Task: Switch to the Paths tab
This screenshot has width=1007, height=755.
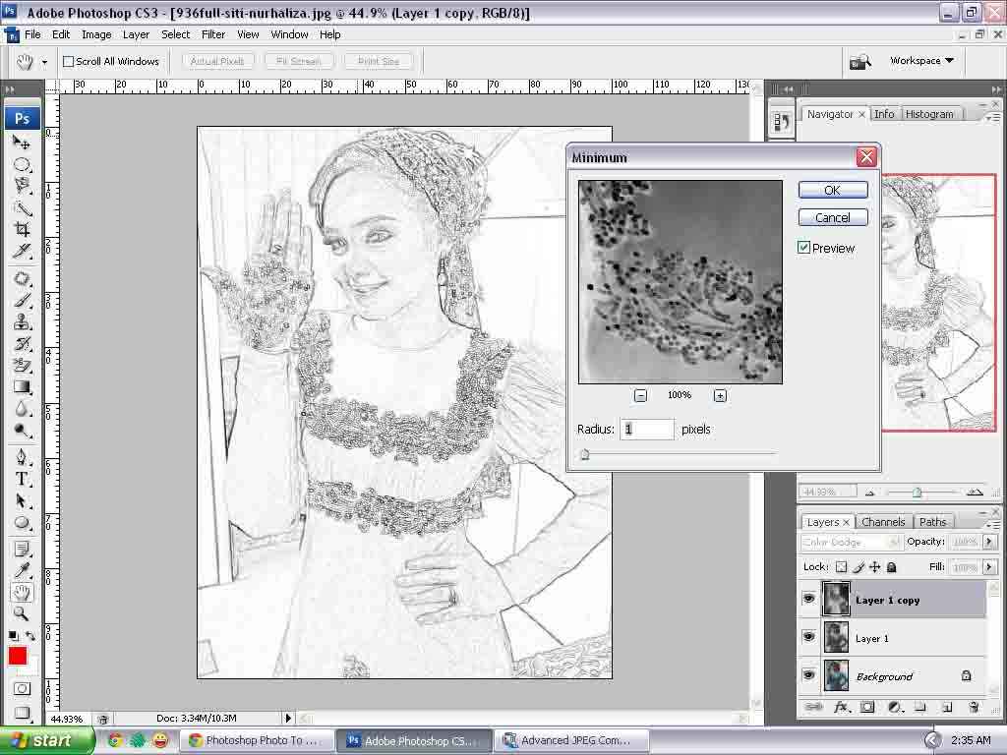Action: click(932, 522)
